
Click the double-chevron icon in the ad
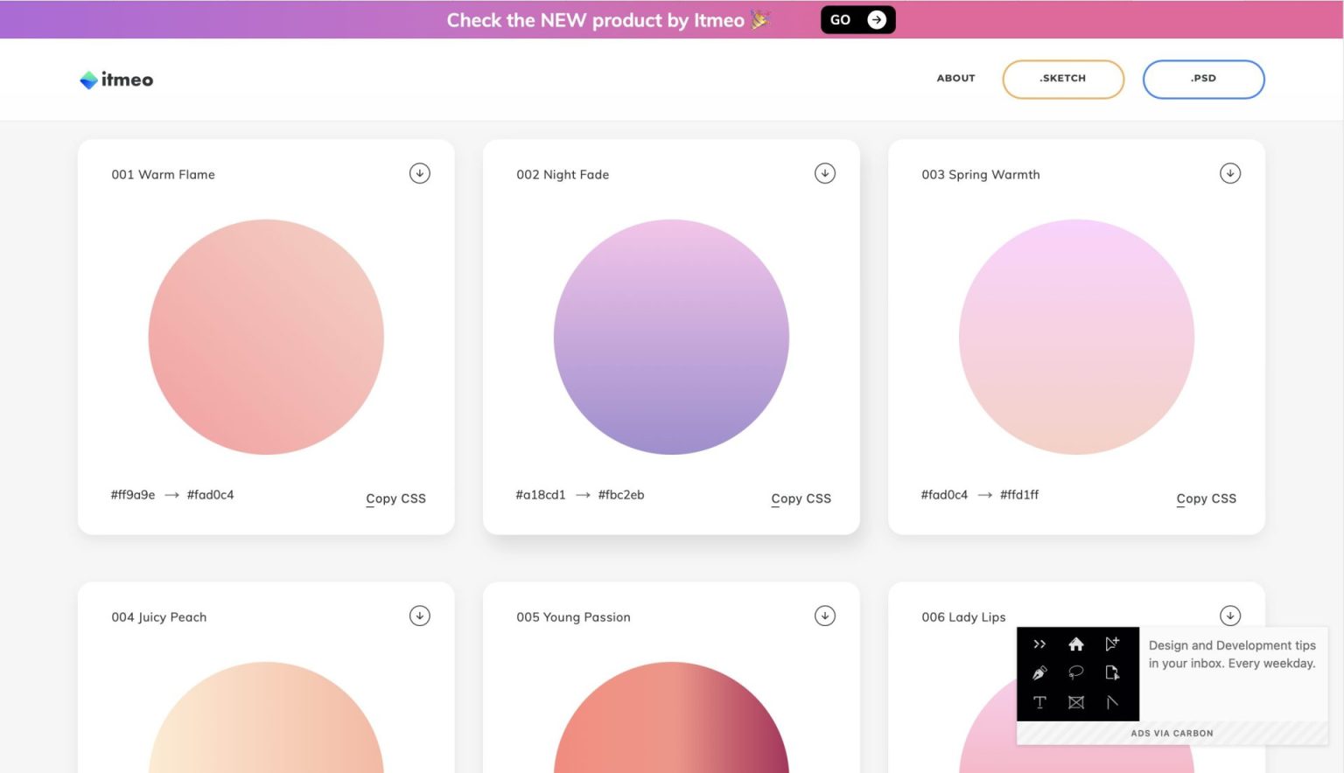pyautogui.click(x=1040, y=644)
